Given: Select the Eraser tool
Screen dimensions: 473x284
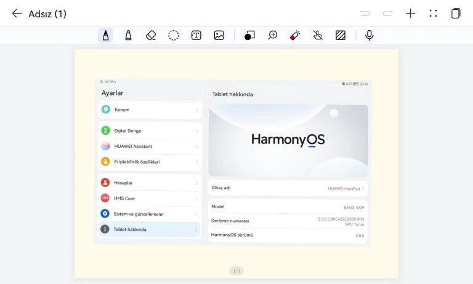Looking at the screenshot, I should 151,35.
